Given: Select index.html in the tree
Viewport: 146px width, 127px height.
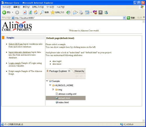Looking at the screenshot, I should [62, 102].
